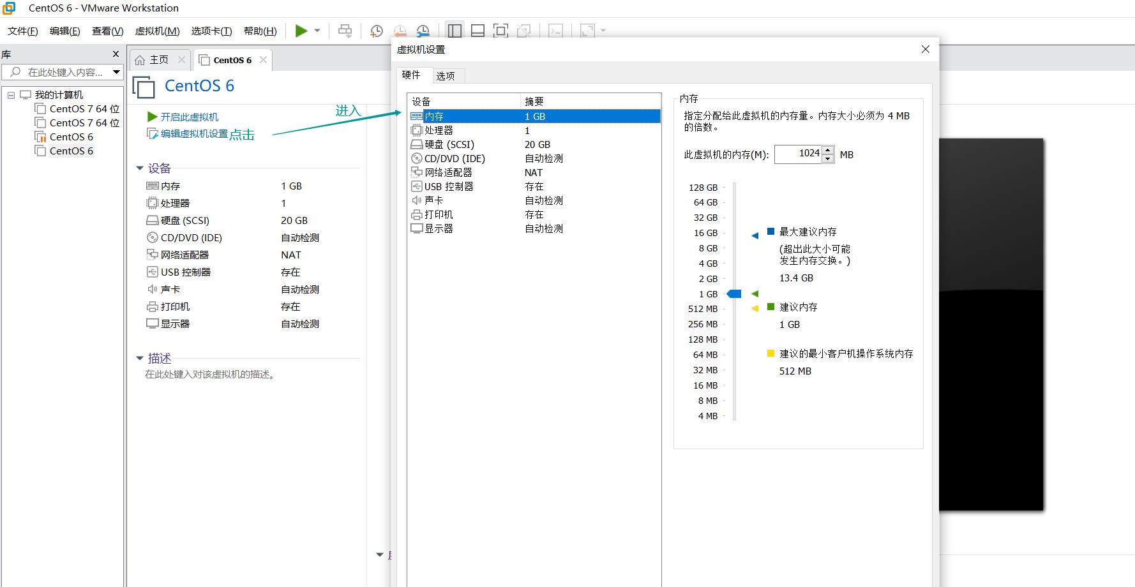Viewport: 1135px width, 587px height.
Task: Close the 虚拟机设置 dialog
Action: pos(926,49)
